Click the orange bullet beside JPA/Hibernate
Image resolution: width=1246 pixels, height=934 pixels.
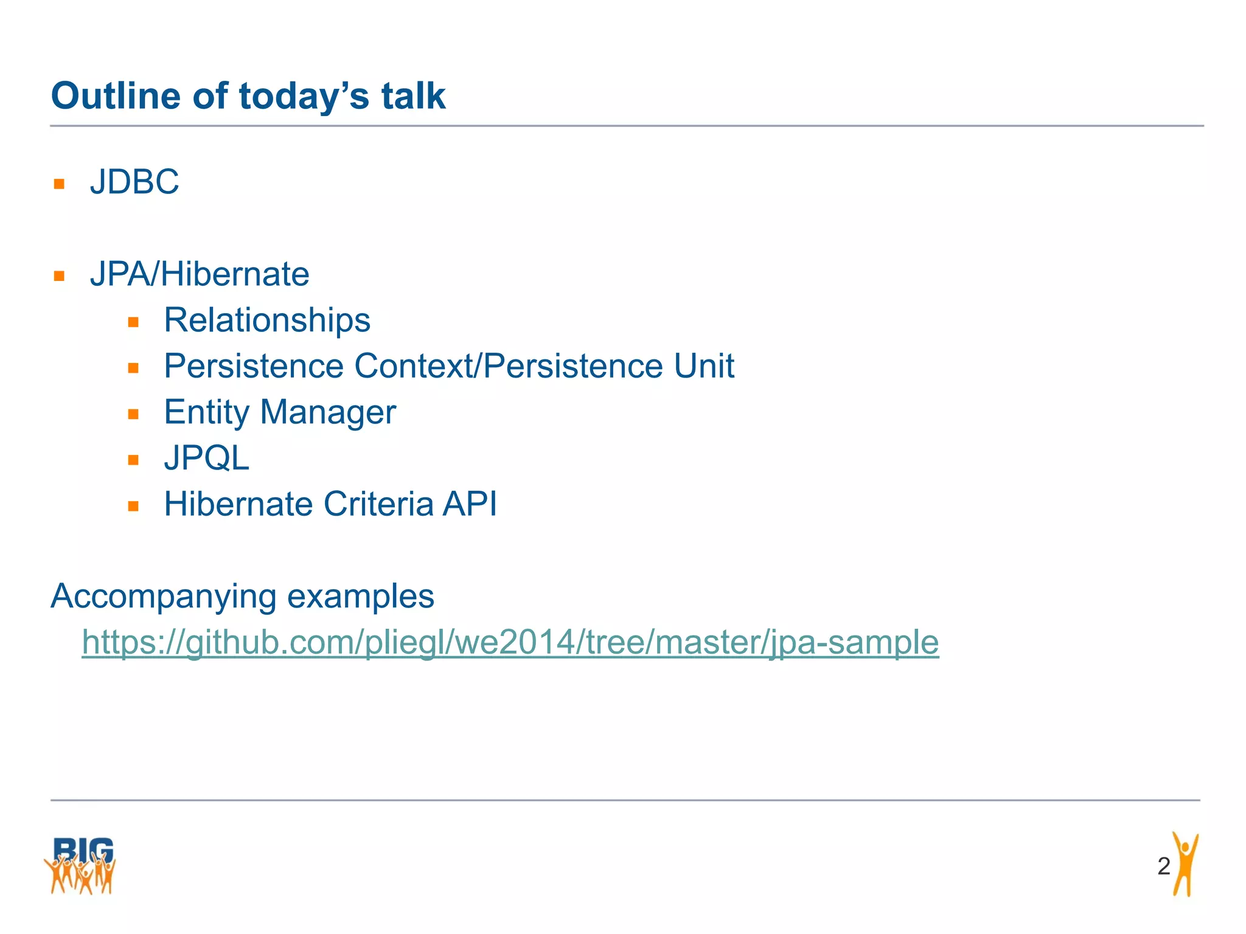(x=59, y=276)
